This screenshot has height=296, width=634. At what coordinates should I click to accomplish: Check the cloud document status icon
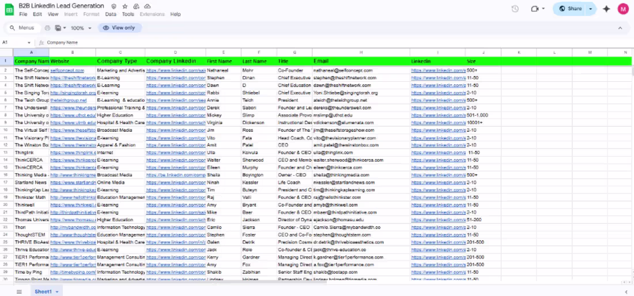(147, 6)
